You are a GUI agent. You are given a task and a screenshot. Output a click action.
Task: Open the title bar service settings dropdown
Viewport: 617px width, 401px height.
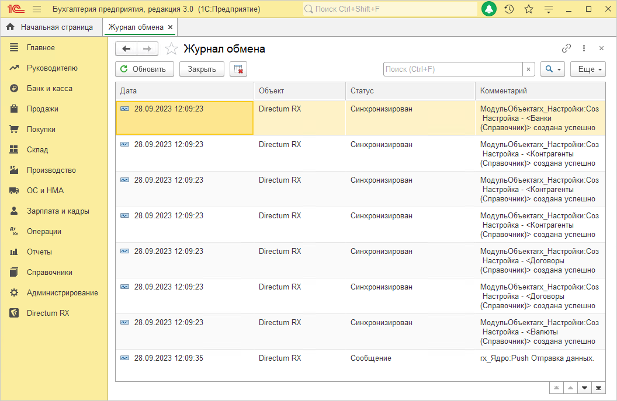click(548, 9)
